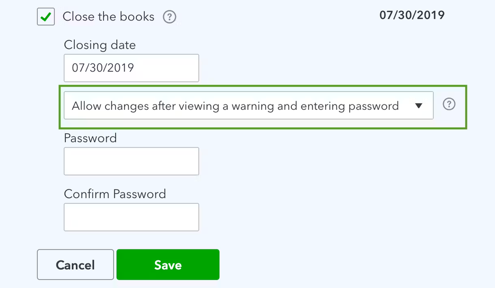This screenshot has height=288, width=495.
Task: Click the Password label above first password box
Action: 90,138
